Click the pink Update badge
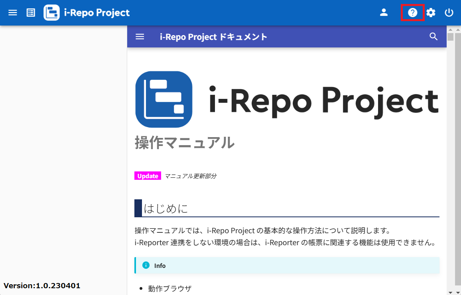 (148, 175)
